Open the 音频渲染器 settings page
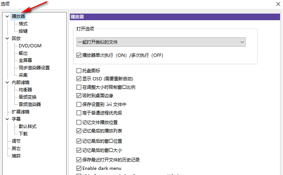 pos(30,104)
